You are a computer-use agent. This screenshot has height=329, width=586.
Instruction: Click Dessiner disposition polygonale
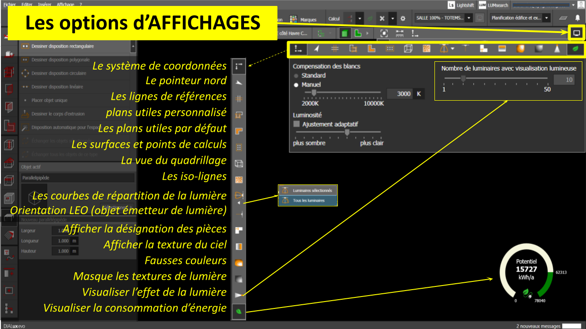click(x=76, y=59)
